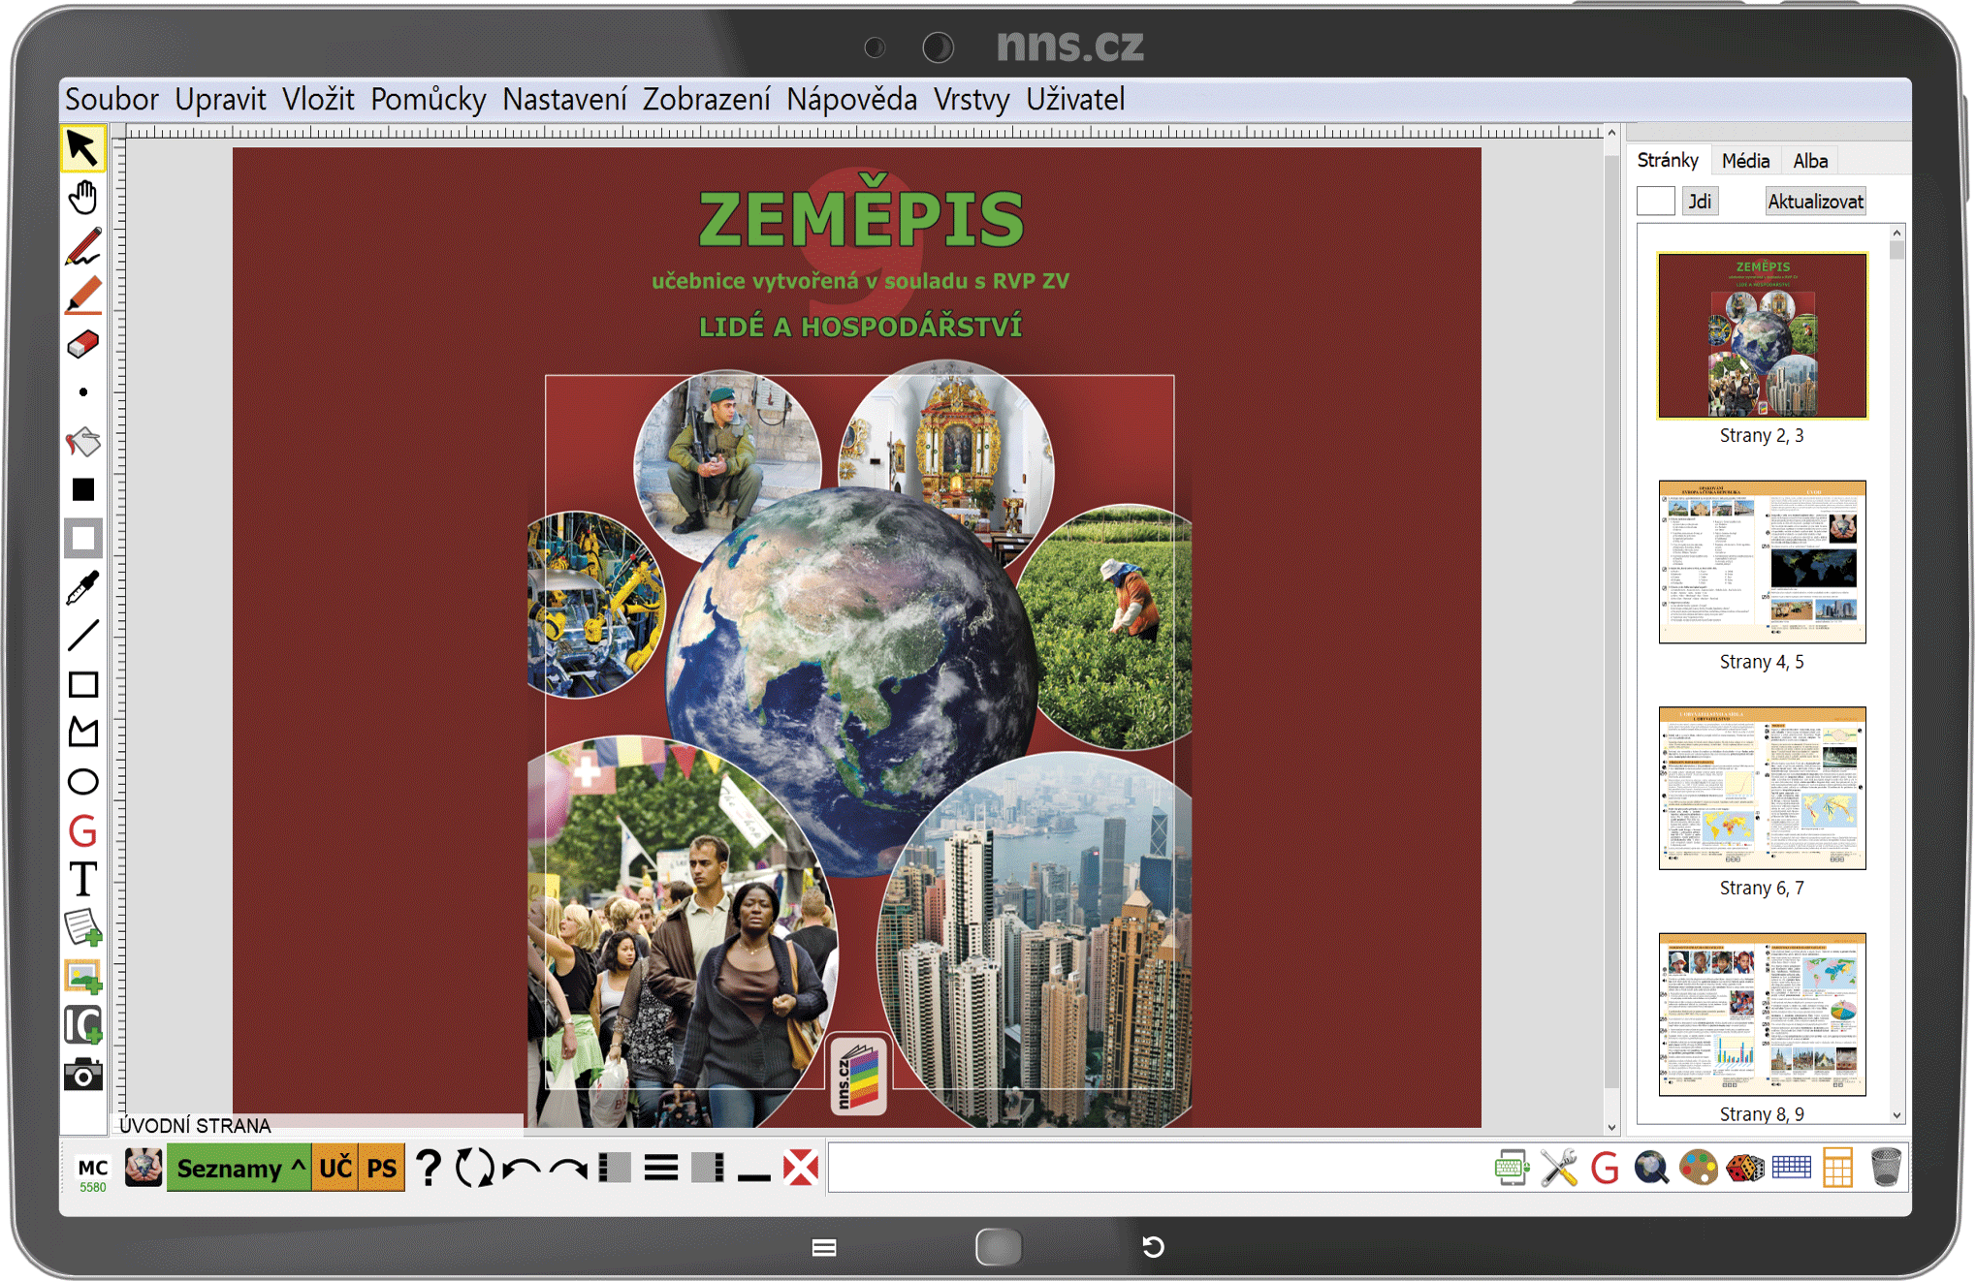Select the eraser tool

[82, 344]
